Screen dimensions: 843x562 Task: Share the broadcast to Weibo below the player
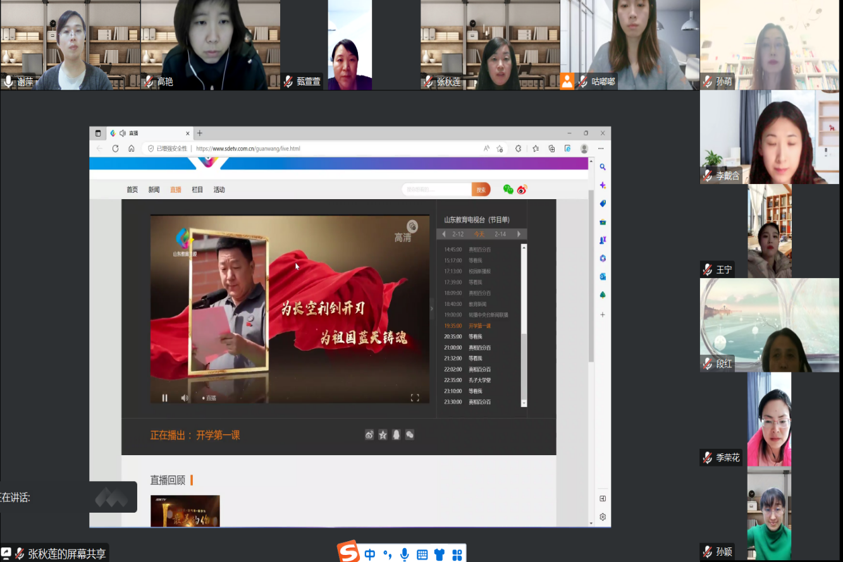point(369,435)
